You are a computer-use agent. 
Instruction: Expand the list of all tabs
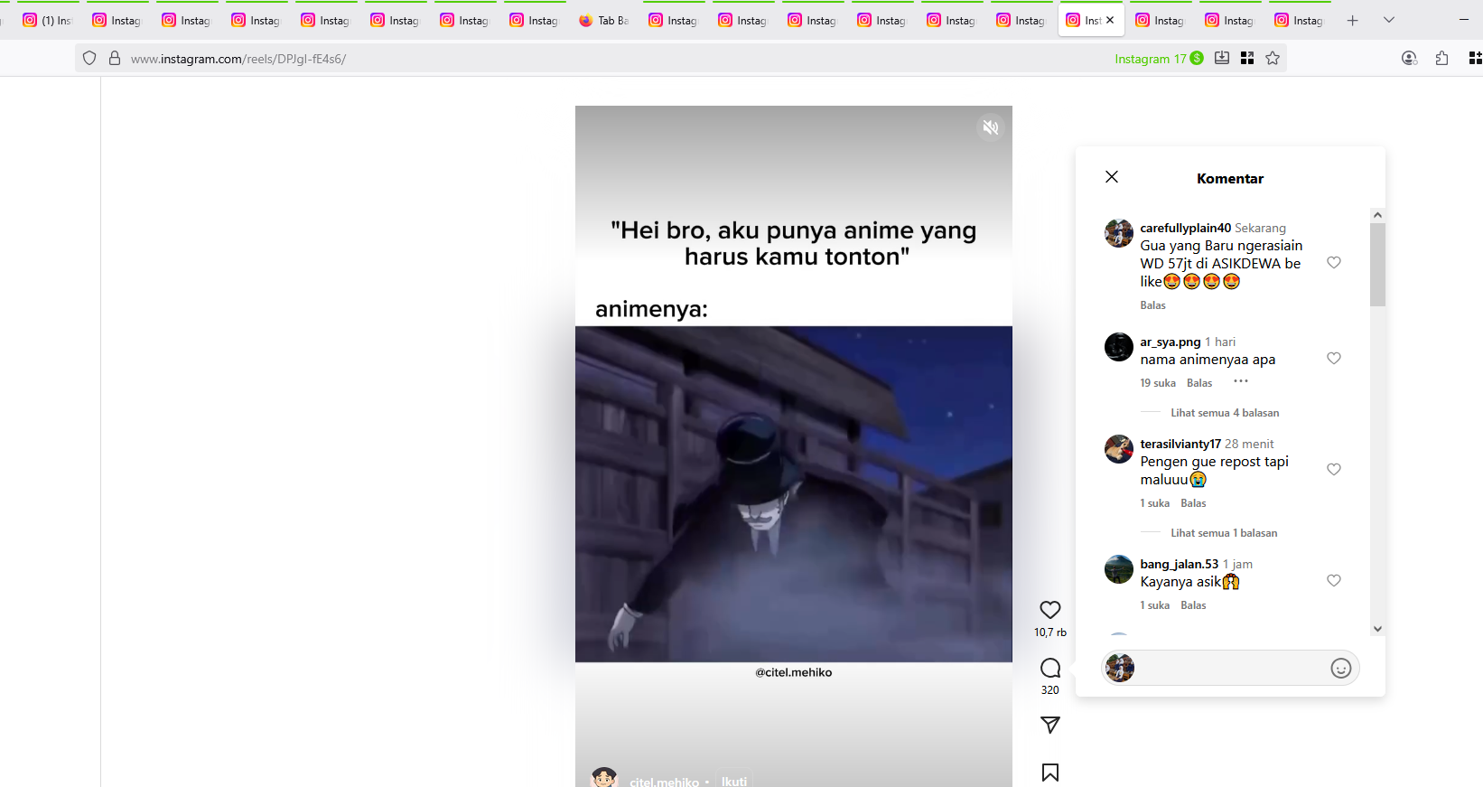point(1389,20)
